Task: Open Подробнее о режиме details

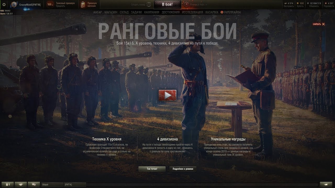Action: (183, 169)
